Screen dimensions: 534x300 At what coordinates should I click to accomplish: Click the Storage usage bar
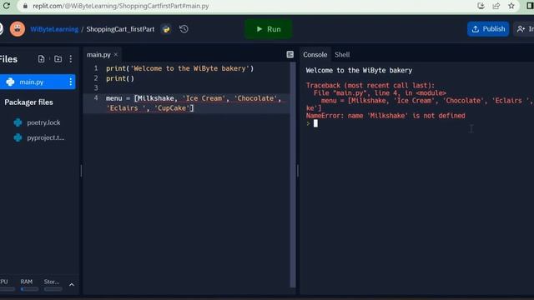53,289
